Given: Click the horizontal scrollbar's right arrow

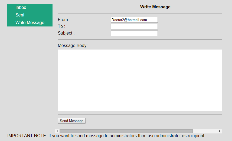Looking at the screenshot, I should [x=220, y=131].
